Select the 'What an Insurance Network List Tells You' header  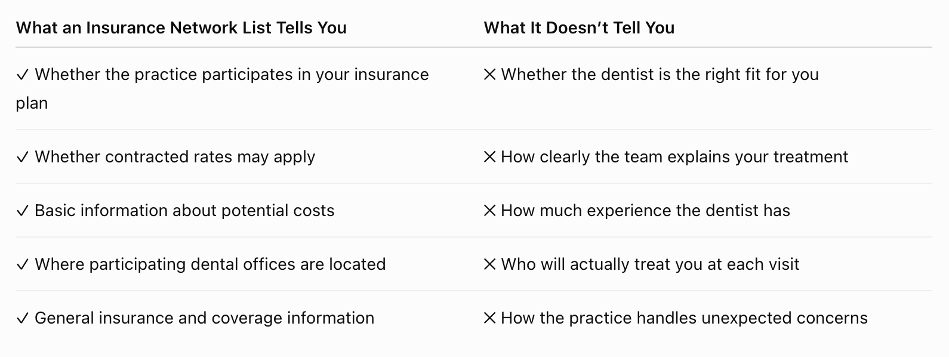(181, 28)
